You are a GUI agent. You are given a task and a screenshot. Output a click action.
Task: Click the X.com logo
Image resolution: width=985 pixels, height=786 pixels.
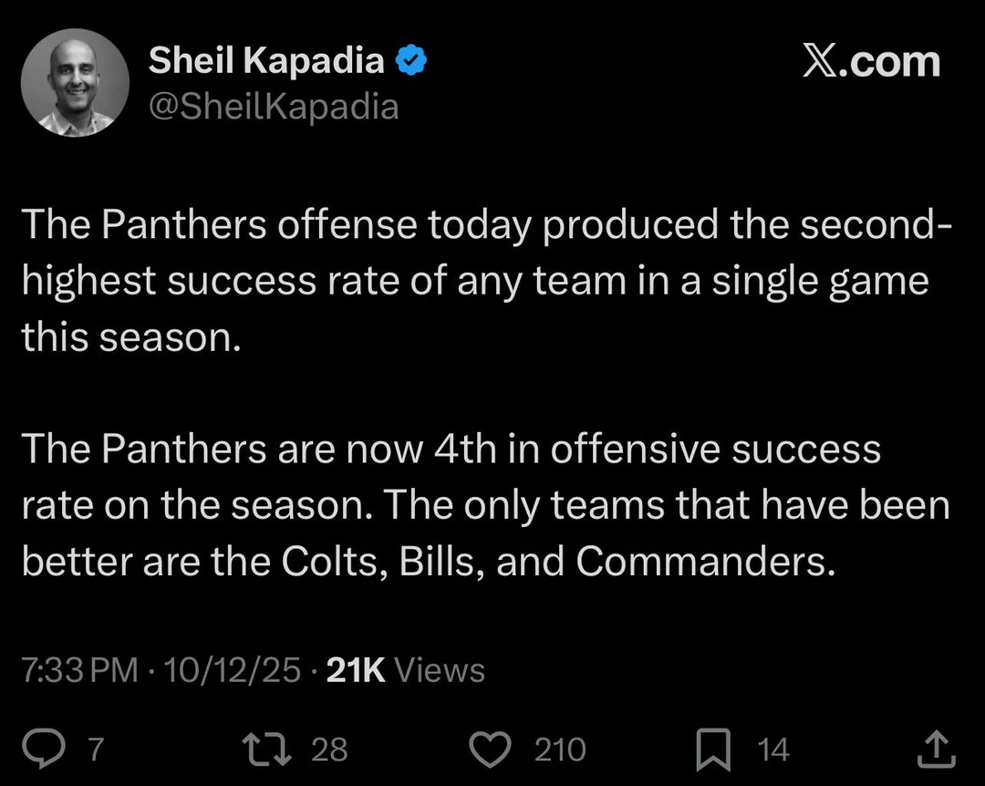[870, 62]
